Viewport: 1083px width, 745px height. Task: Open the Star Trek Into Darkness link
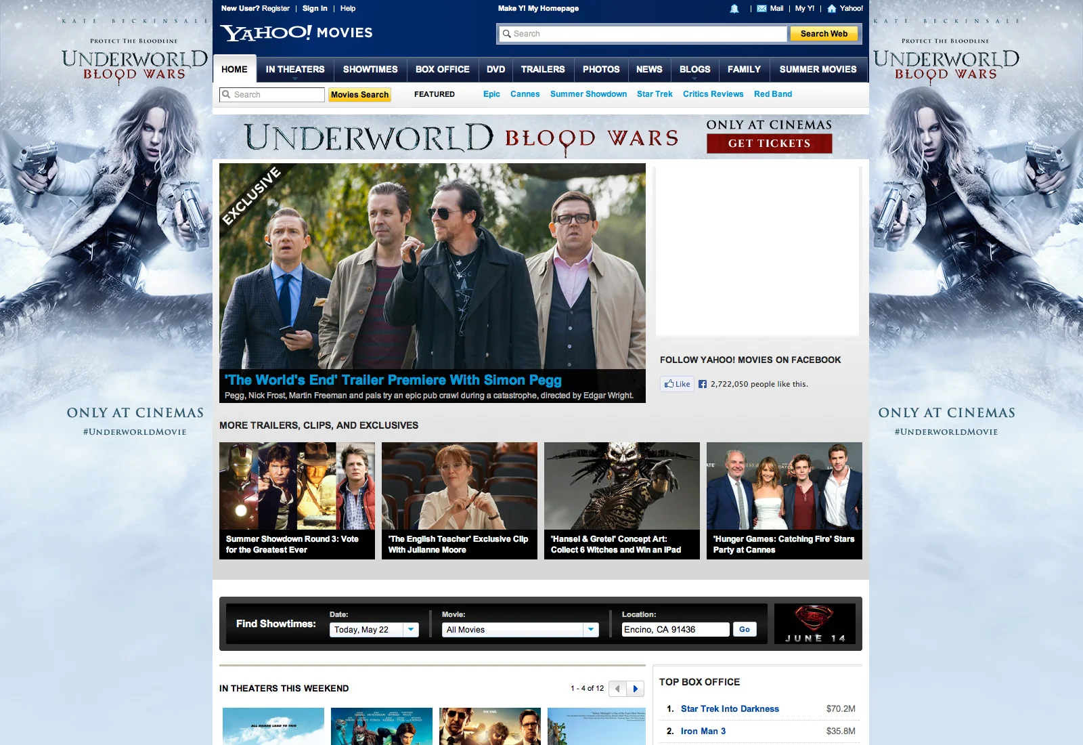[730, 709]
